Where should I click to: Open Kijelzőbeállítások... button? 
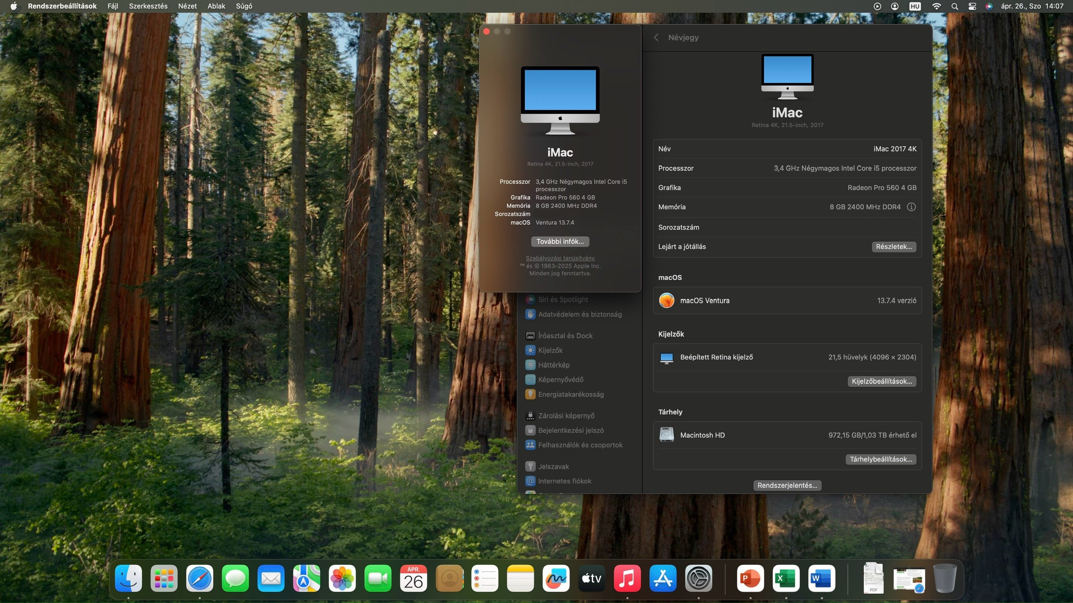882,381
